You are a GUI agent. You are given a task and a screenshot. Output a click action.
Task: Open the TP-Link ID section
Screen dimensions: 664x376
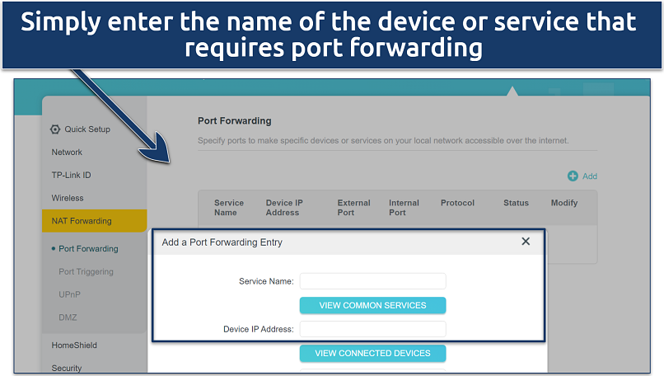point(71,175)
